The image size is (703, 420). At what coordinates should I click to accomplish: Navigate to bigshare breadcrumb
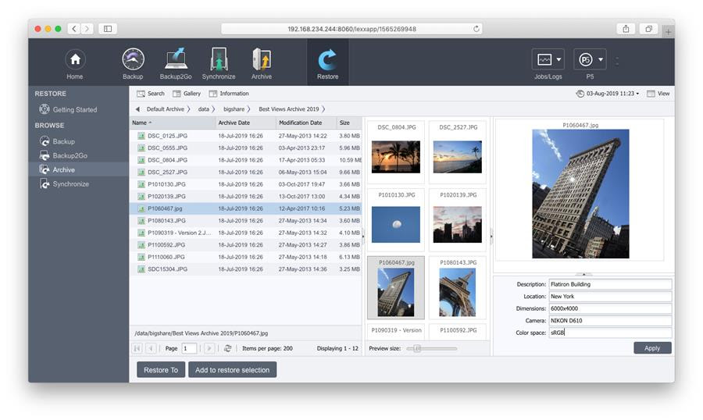point(234,109)
